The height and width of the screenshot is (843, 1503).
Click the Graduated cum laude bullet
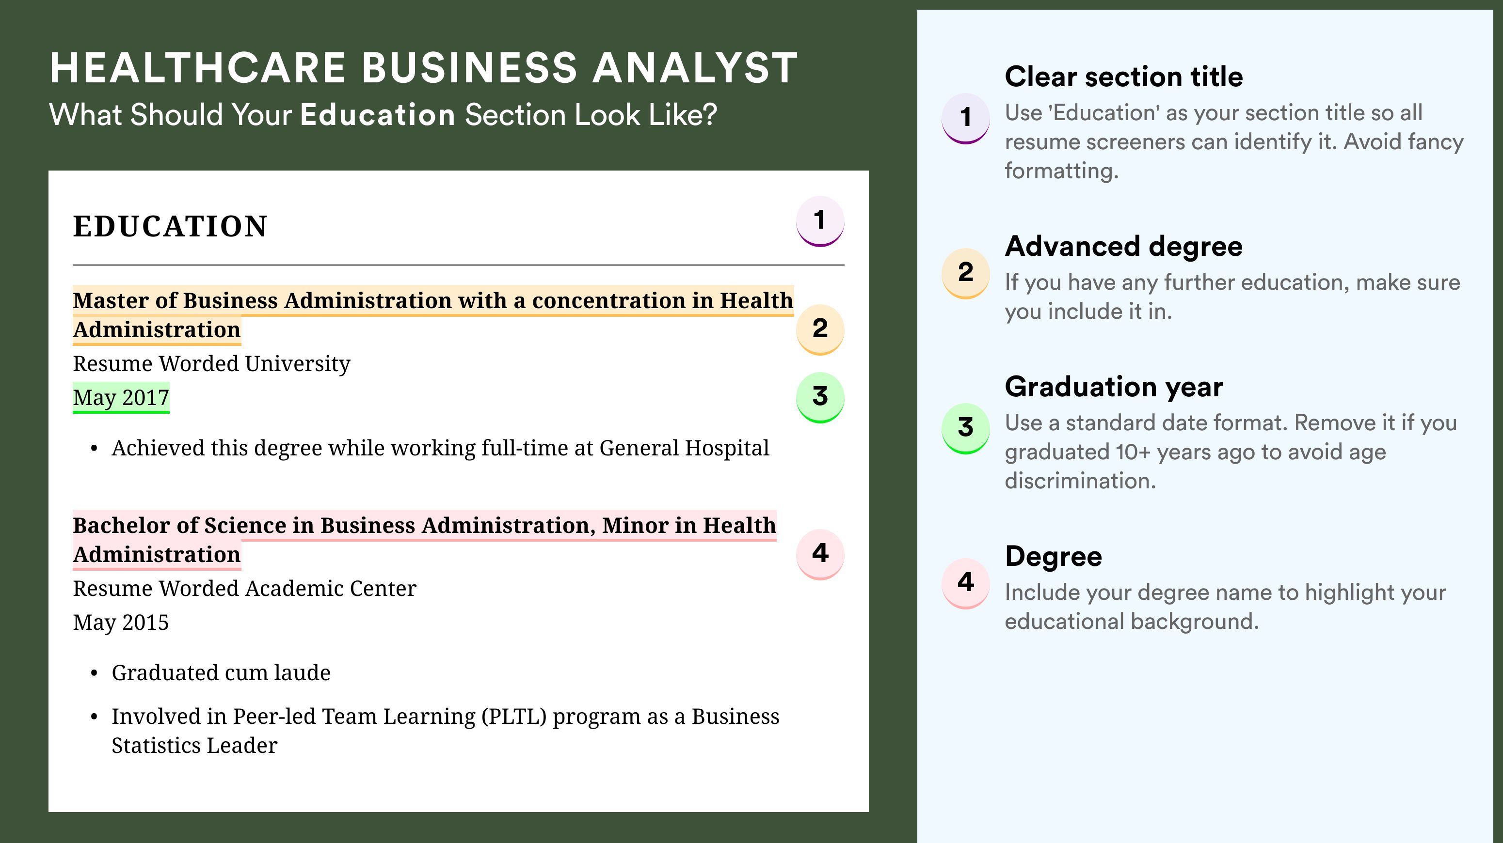[x=221, y=673]
